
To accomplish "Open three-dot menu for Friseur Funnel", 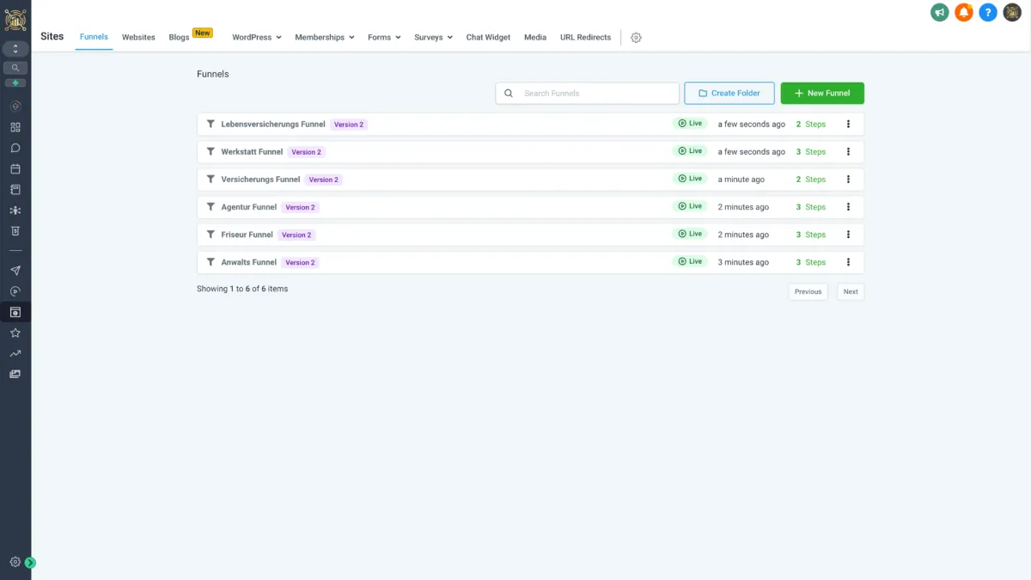I will (848, 234).
